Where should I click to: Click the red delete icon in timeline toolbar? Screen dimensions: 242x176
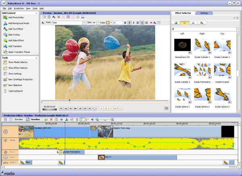pyautogui.click(x=51, y=119)
